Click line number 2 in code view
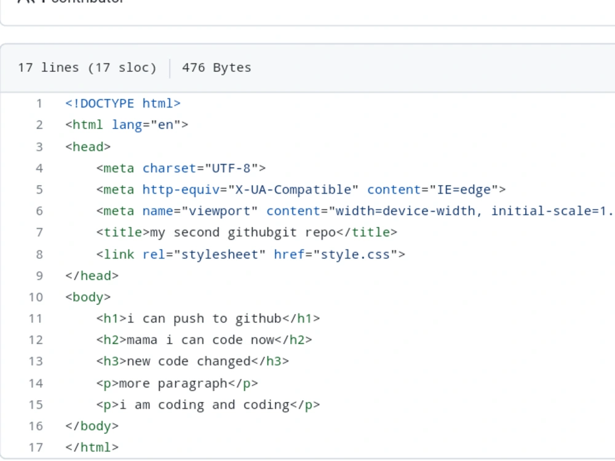This screenshot has height=461, width=615. pyautogui.click(x=39, y=125)
